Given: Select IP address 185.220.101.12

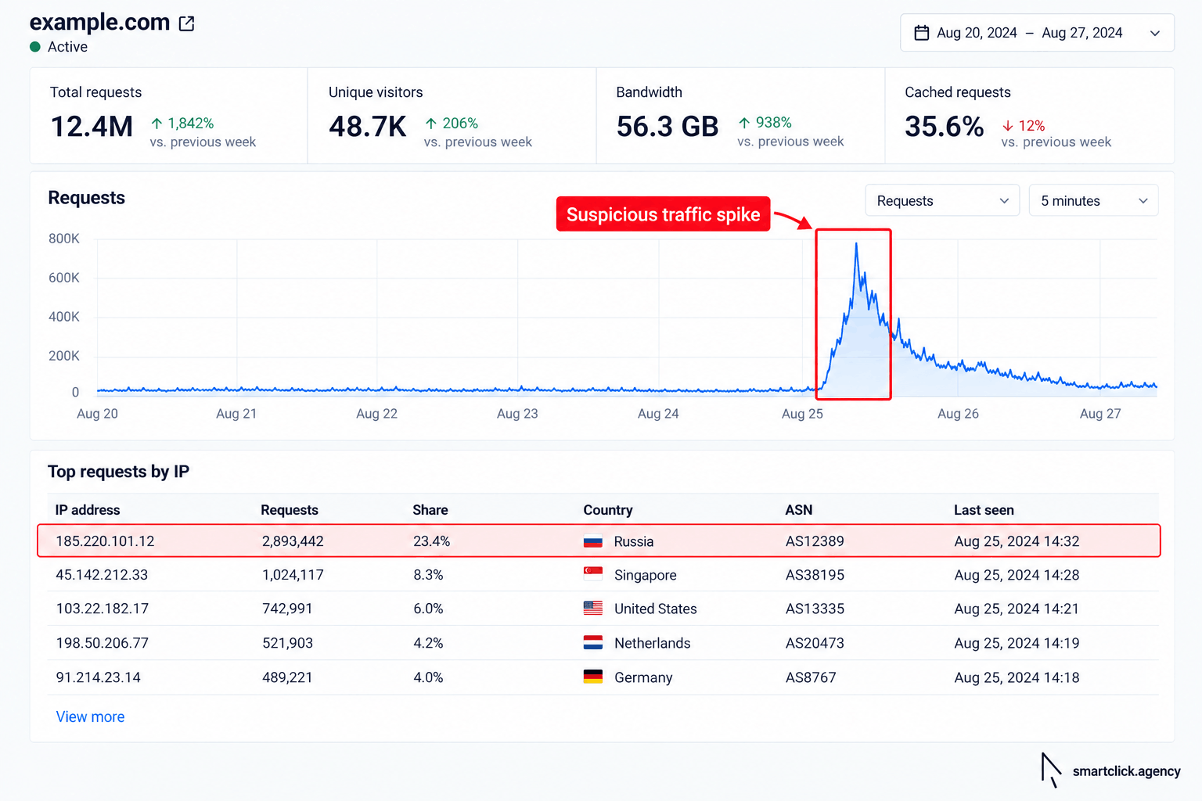Looking at the screenshot, I should click(x=105, y=541).
